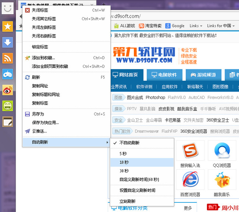Screen dimensions: 239x212
Task: Choose 保存为快应用... menu entry
Action: [x=66, y=123]
